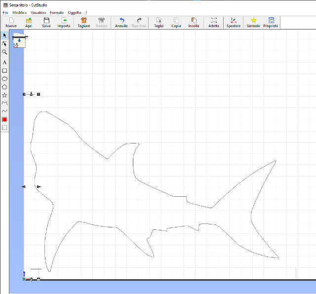The width and height of the screenshot is (316, 294).
Task: Open the Visualizza menu
Action: [39, 12]
